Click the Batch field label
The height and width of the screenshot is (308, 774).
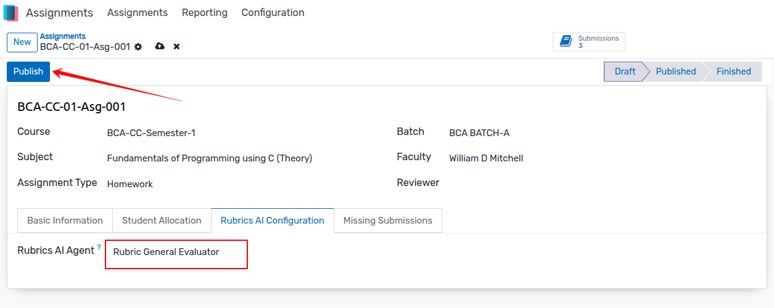(411, 132)
